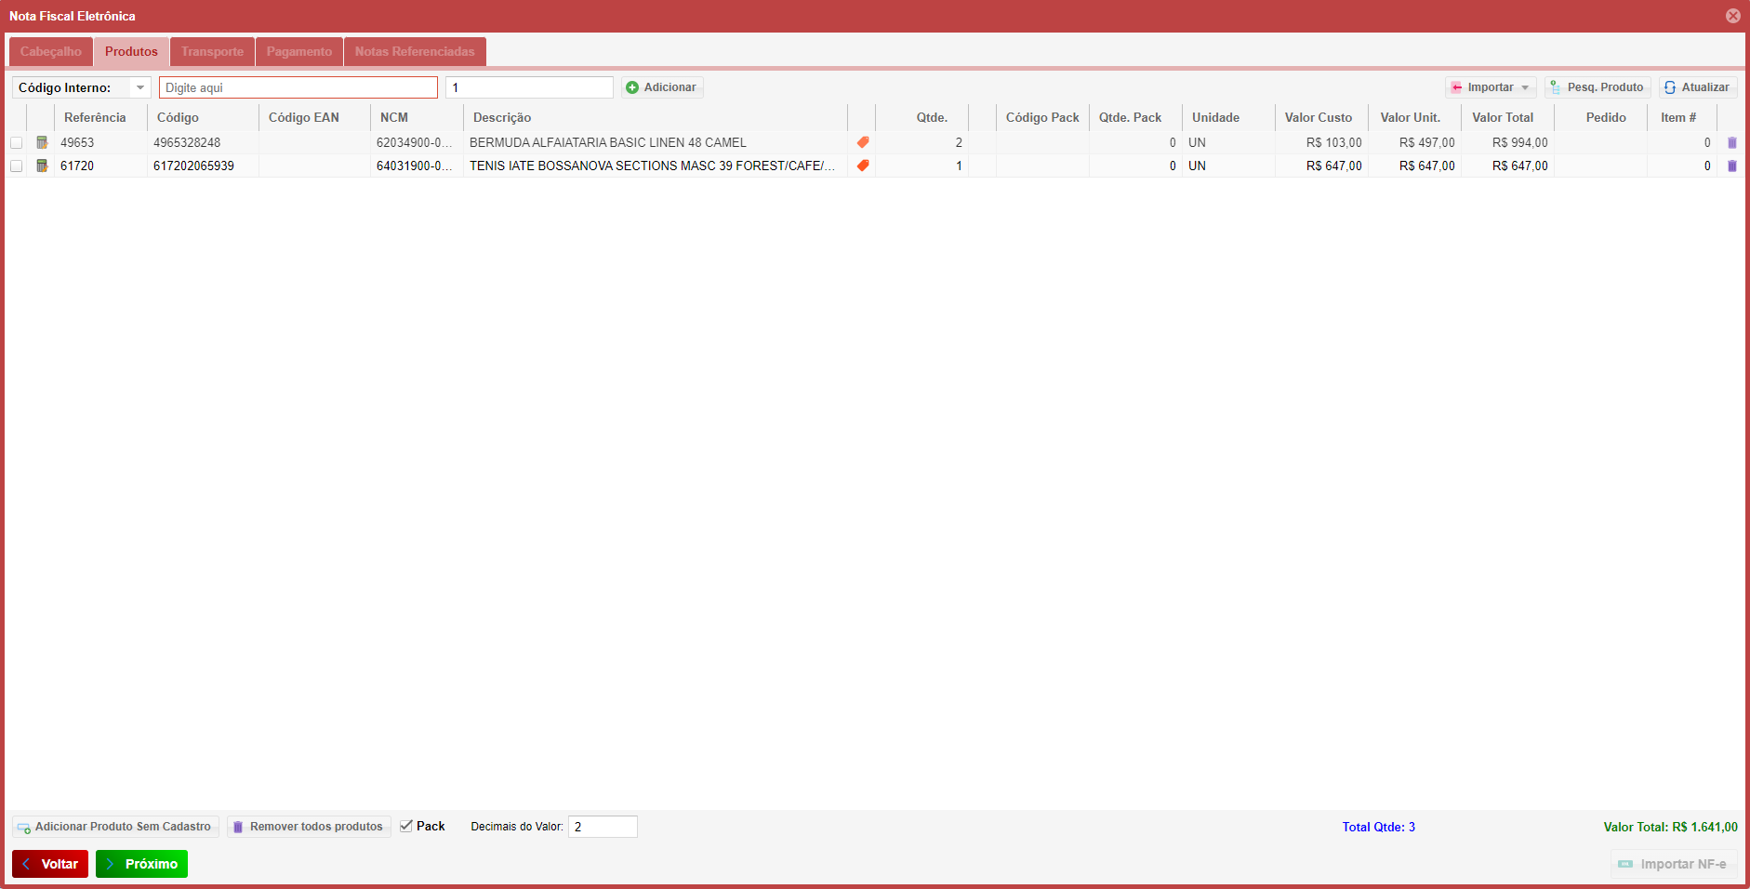The width and height of the screenshot is (1750, 889).
Task: Click the orange tag icon for Bermuda Alfaiataria
Action: tap(863, 142)
